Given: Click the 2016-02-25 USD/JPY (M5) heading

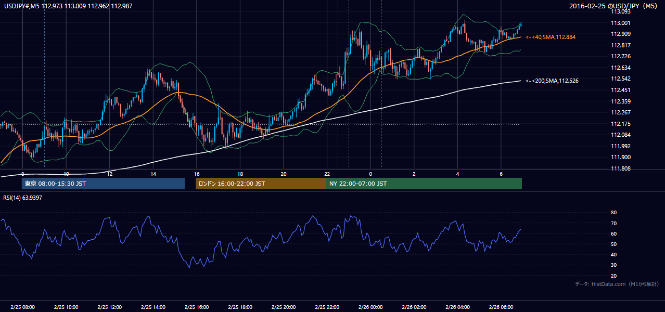Looking at the screenshot, I should (614, 6).
